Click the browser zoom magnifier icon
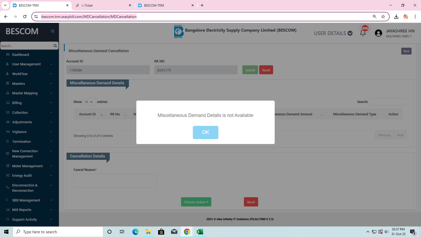This screenshot has height=237, width=421. (x=375, y=16)
